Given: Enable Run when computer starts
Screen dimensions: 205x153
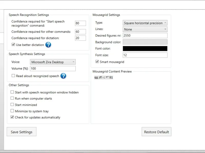Looking at the screenshot, I should tap(12, 98).
